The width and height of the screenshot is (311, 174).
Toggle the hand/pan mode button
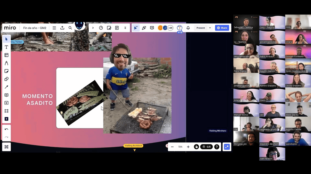click(x=197, y=147)
